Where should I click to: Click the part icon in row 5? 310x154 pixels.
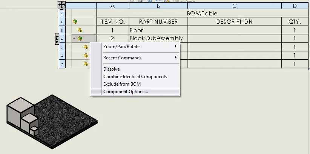click(x=86, y=47)
